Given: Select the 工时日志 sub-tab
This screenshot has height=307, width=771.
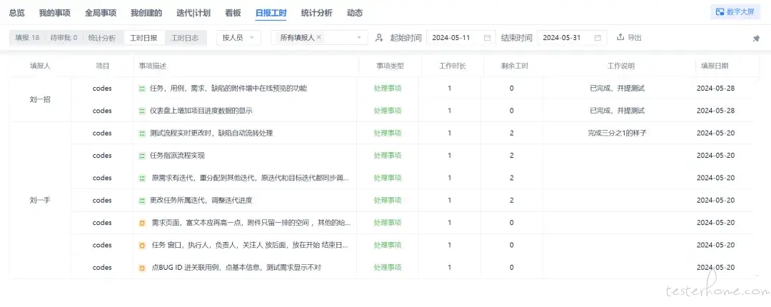Looking at the screenshot, I should tap(185, 37).
